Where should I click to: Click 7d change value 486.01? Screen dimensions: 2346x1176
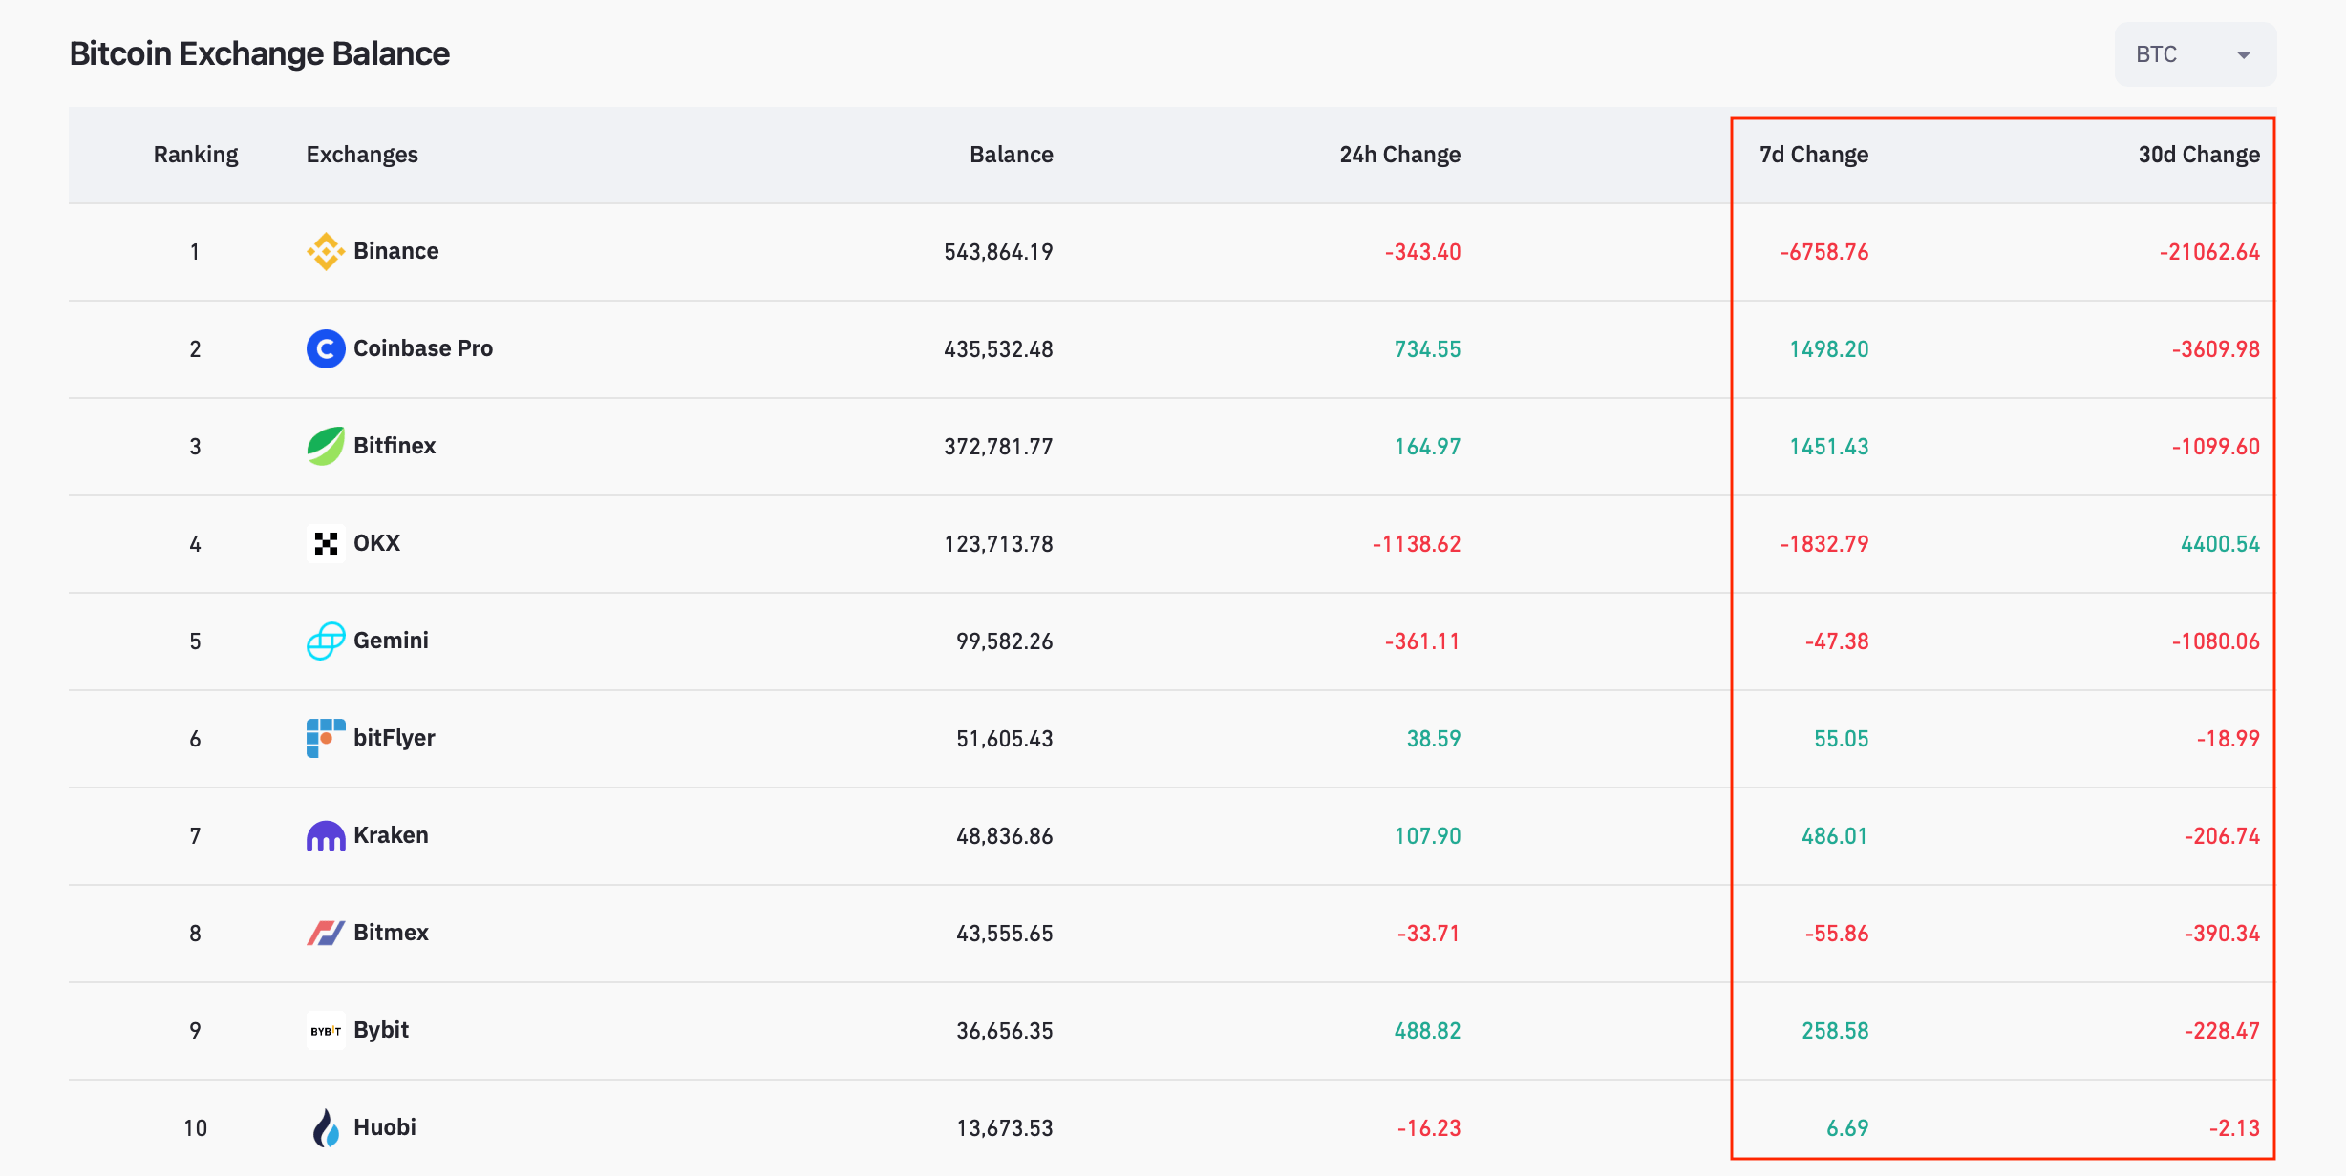[x=1835, y=836]
